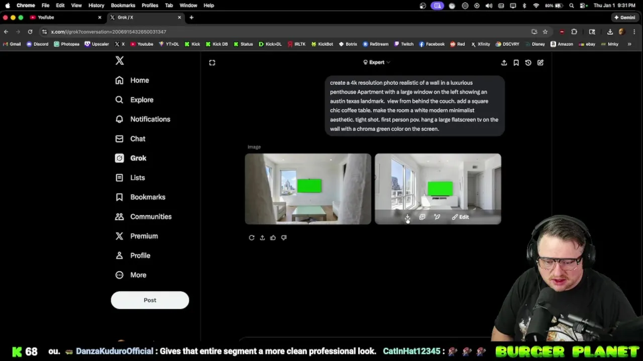Open the Kick DB bookmark
Viewport: 643px width, 361px height.
[x=217, y=44]
